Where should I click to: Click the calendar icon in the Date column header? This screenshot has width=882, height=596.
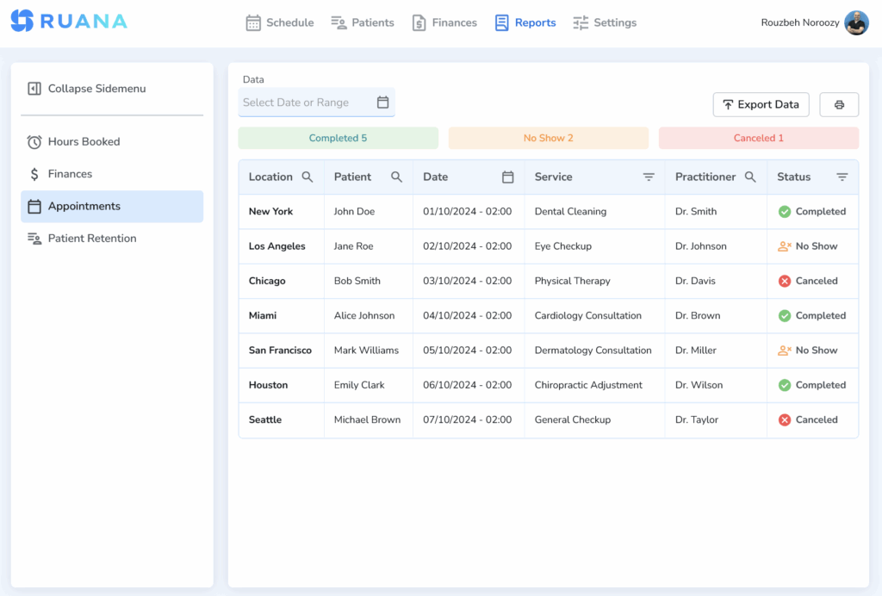click(x=507, y=177)
